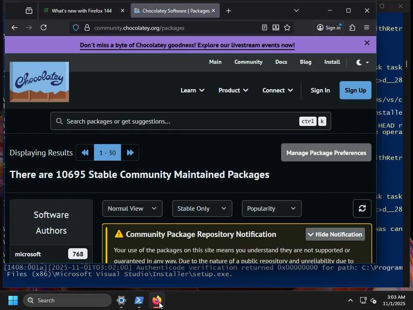Click the tracking protection shield icon
This screenshot has width=413, height=310.
pyautogui.click(x=76, y=28)
